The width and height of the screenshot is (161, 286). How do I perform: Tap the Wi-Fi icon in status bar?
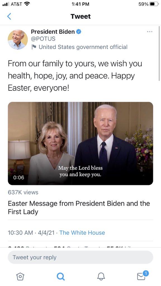(27, 4)
